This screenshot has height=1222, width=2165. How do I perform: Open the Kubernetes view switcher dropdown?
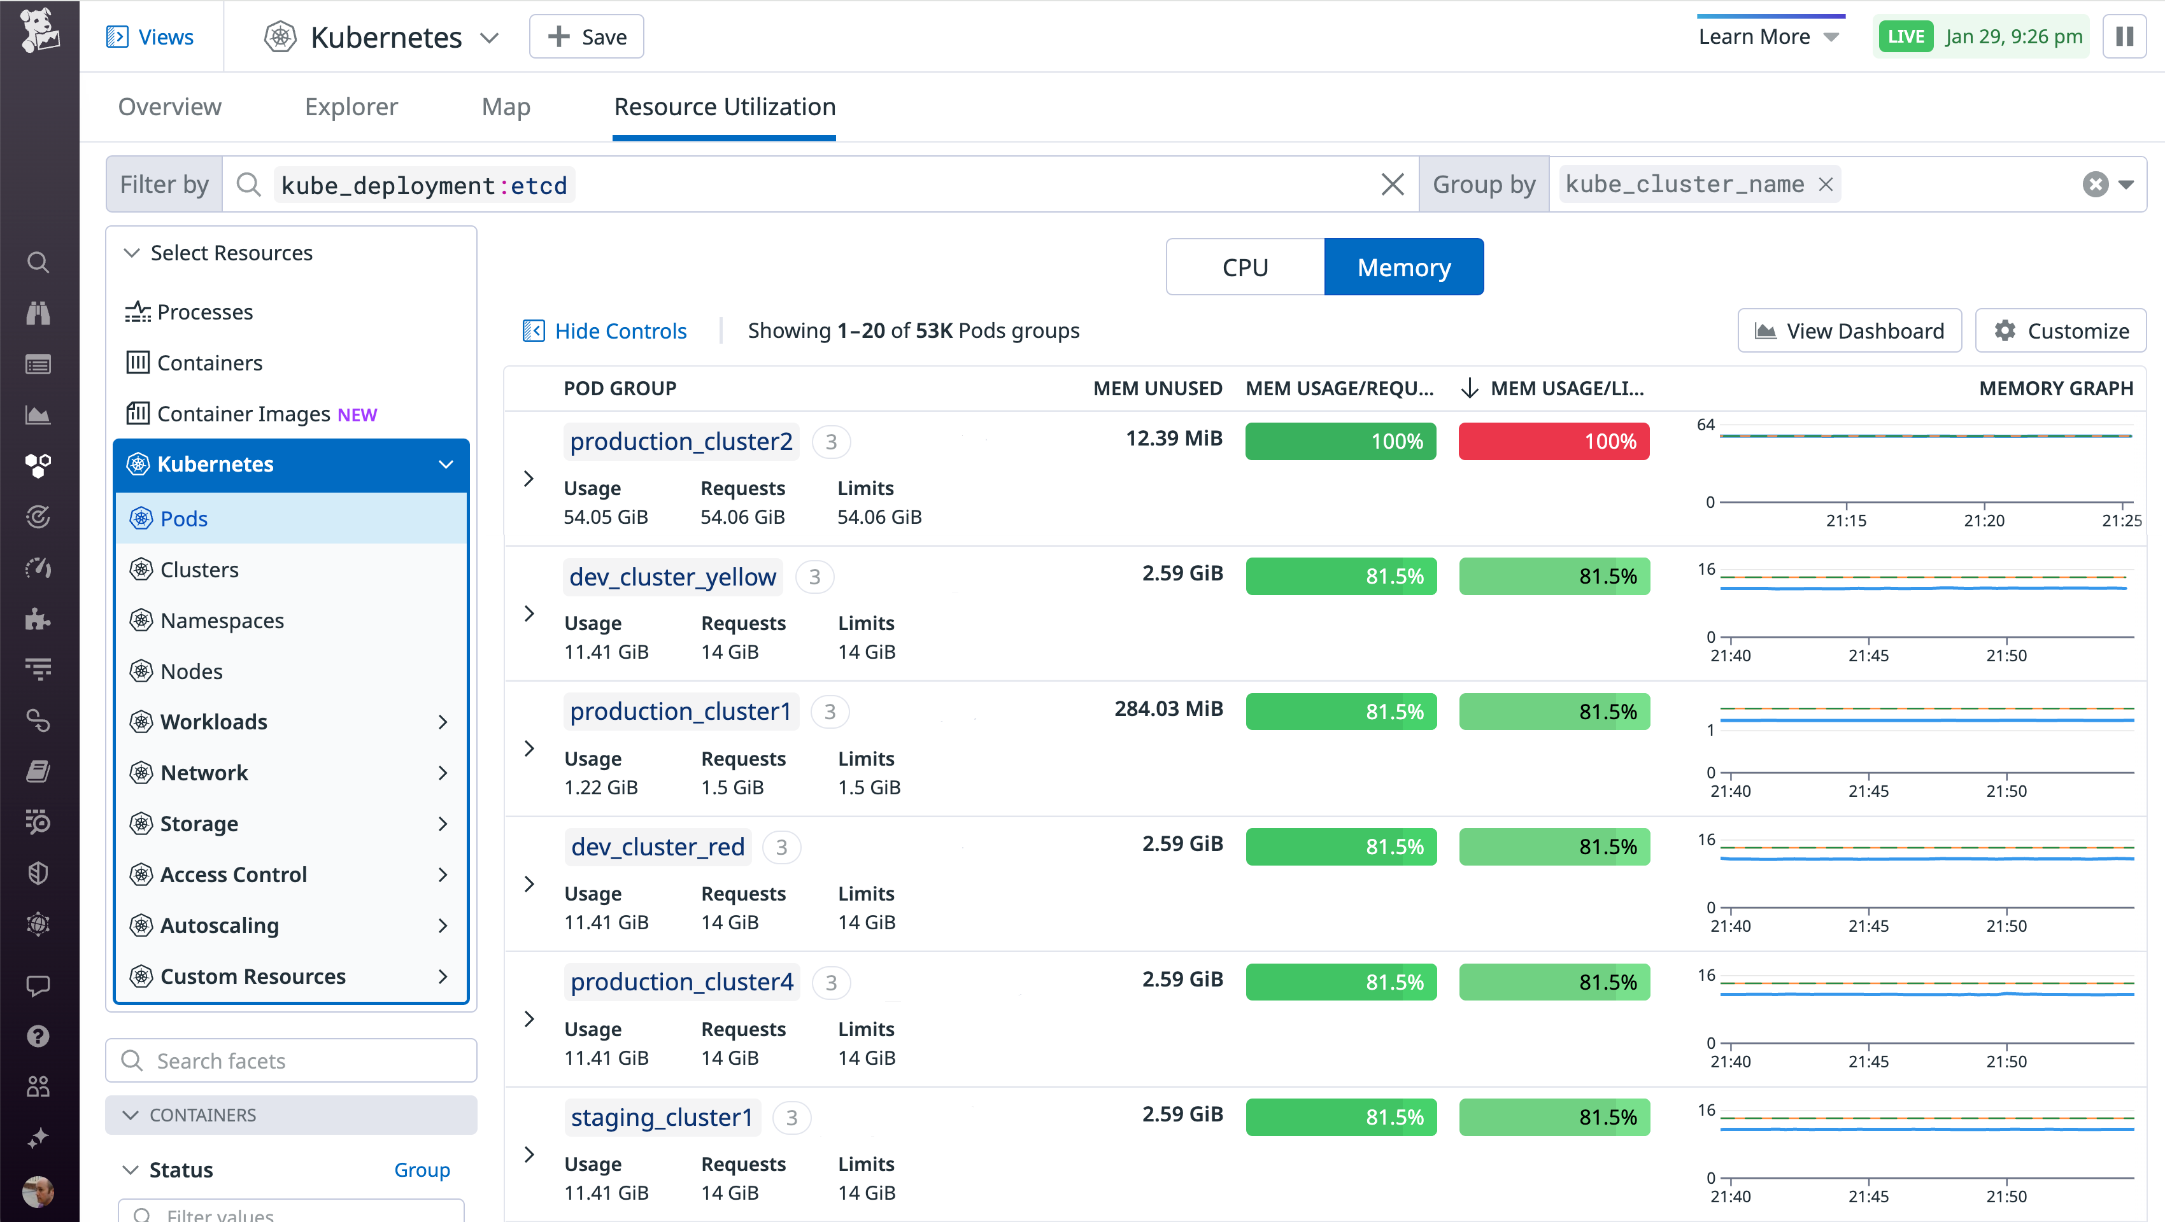click(x=490, y=37)
